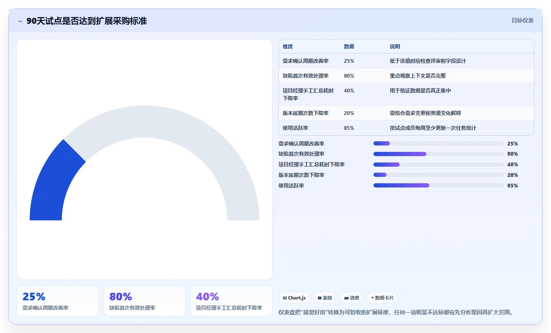Click the 维度 column header
The width and height of the screenshot is (551, 333).
(x=288, y=47)
